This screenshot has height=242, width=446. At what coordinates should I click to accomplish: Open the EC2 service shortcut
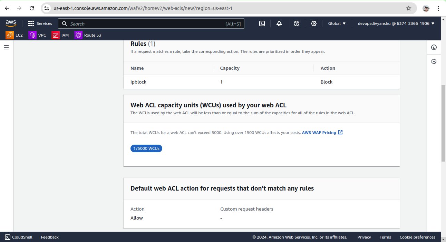point(14,35)
